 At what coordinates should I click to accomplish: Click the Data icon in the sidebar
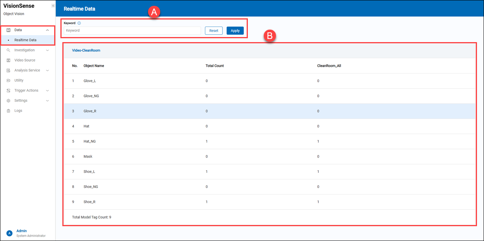9,30
